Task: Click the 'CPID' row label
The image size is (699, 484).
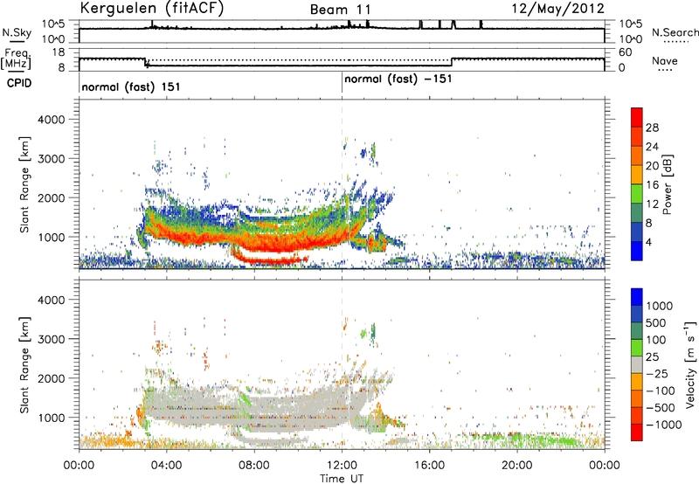Action: click(19, 83)
